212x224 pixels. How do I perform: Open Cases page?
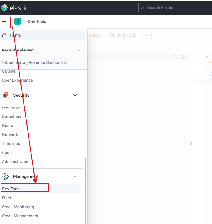[8, 153]
